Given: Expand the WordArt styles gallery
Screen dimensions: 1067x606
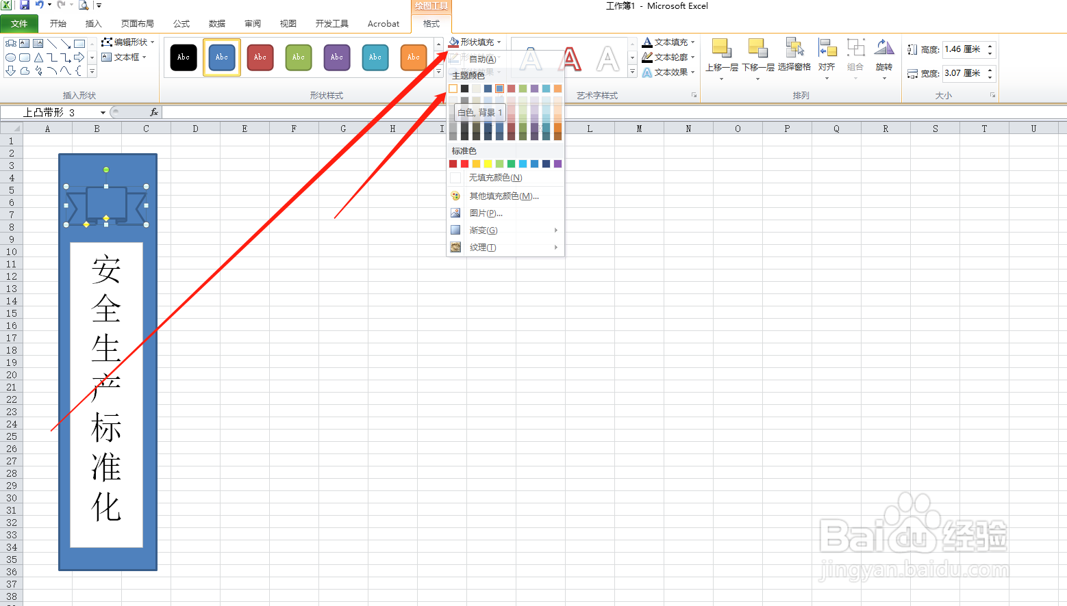Looking at the screenshot, I should tap(633, 71).
